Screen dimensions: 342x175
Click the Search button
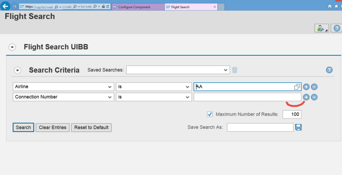23,127
